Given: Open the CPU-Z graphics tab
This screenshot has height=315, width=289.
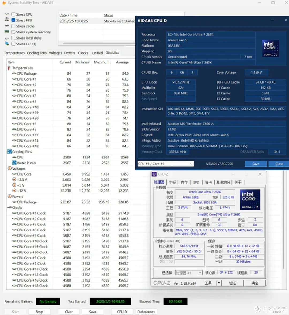Looking at the screenshot, I should click(x=208, y=182).
